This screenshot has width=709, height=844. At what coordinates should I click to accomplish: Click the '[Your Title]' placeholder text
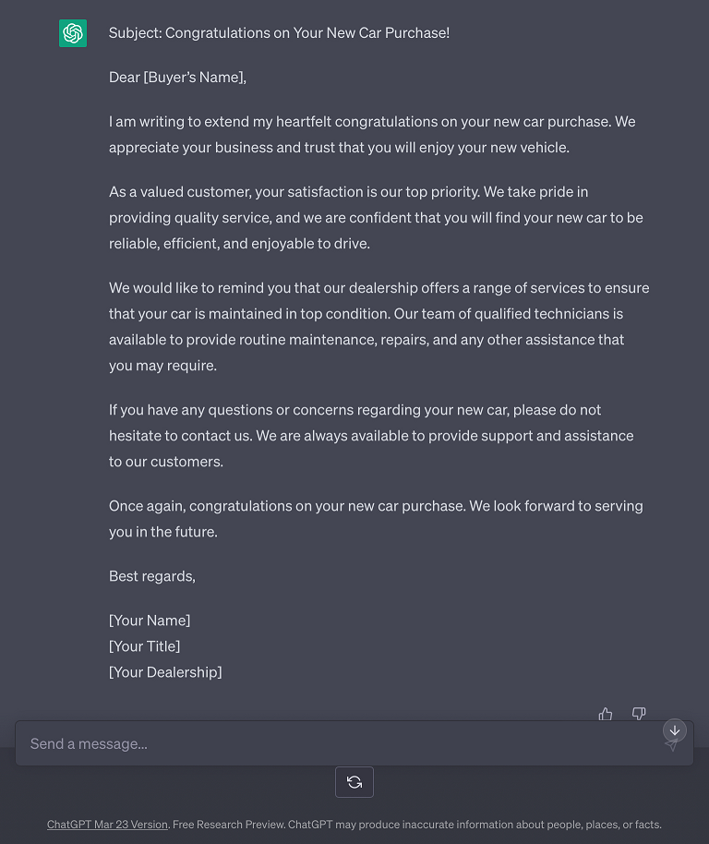144,646
